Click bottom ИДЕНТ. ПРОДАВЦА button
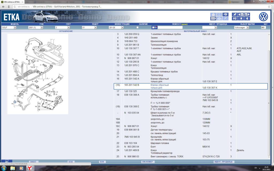 pos(223,162)
